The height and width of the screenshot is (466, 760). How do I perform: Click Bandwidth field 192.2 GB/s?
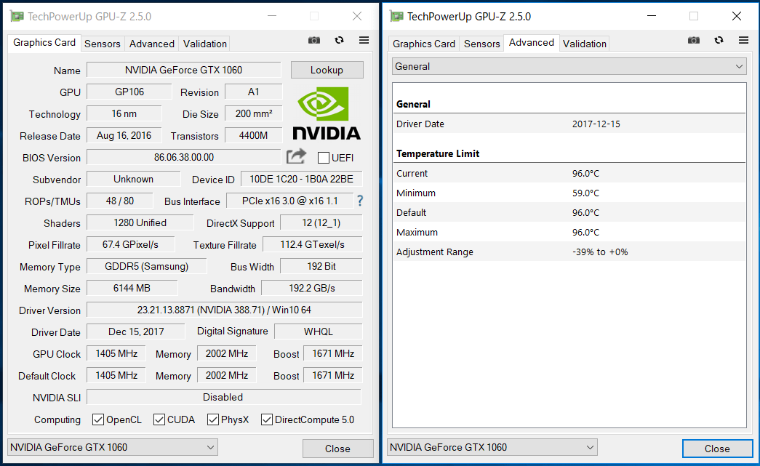[312, 288]
